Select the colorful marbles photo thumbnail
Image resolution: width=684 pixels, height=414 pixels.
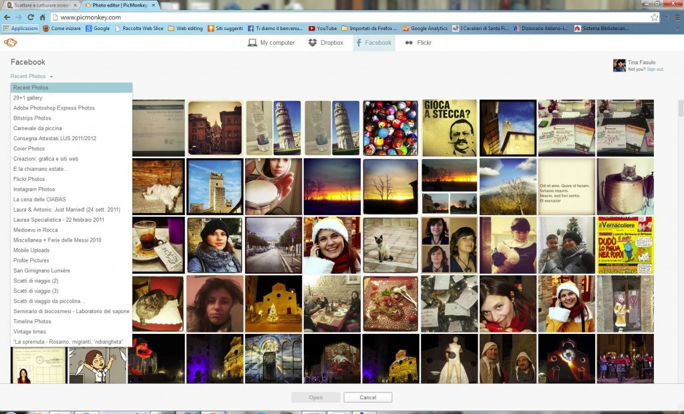[390, 128]
